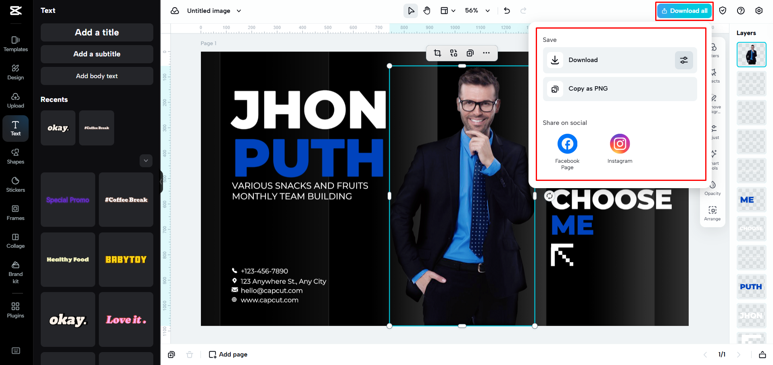Choose Copy as PNG option
The width and height of the screenshot is (773, 365).
620,89
